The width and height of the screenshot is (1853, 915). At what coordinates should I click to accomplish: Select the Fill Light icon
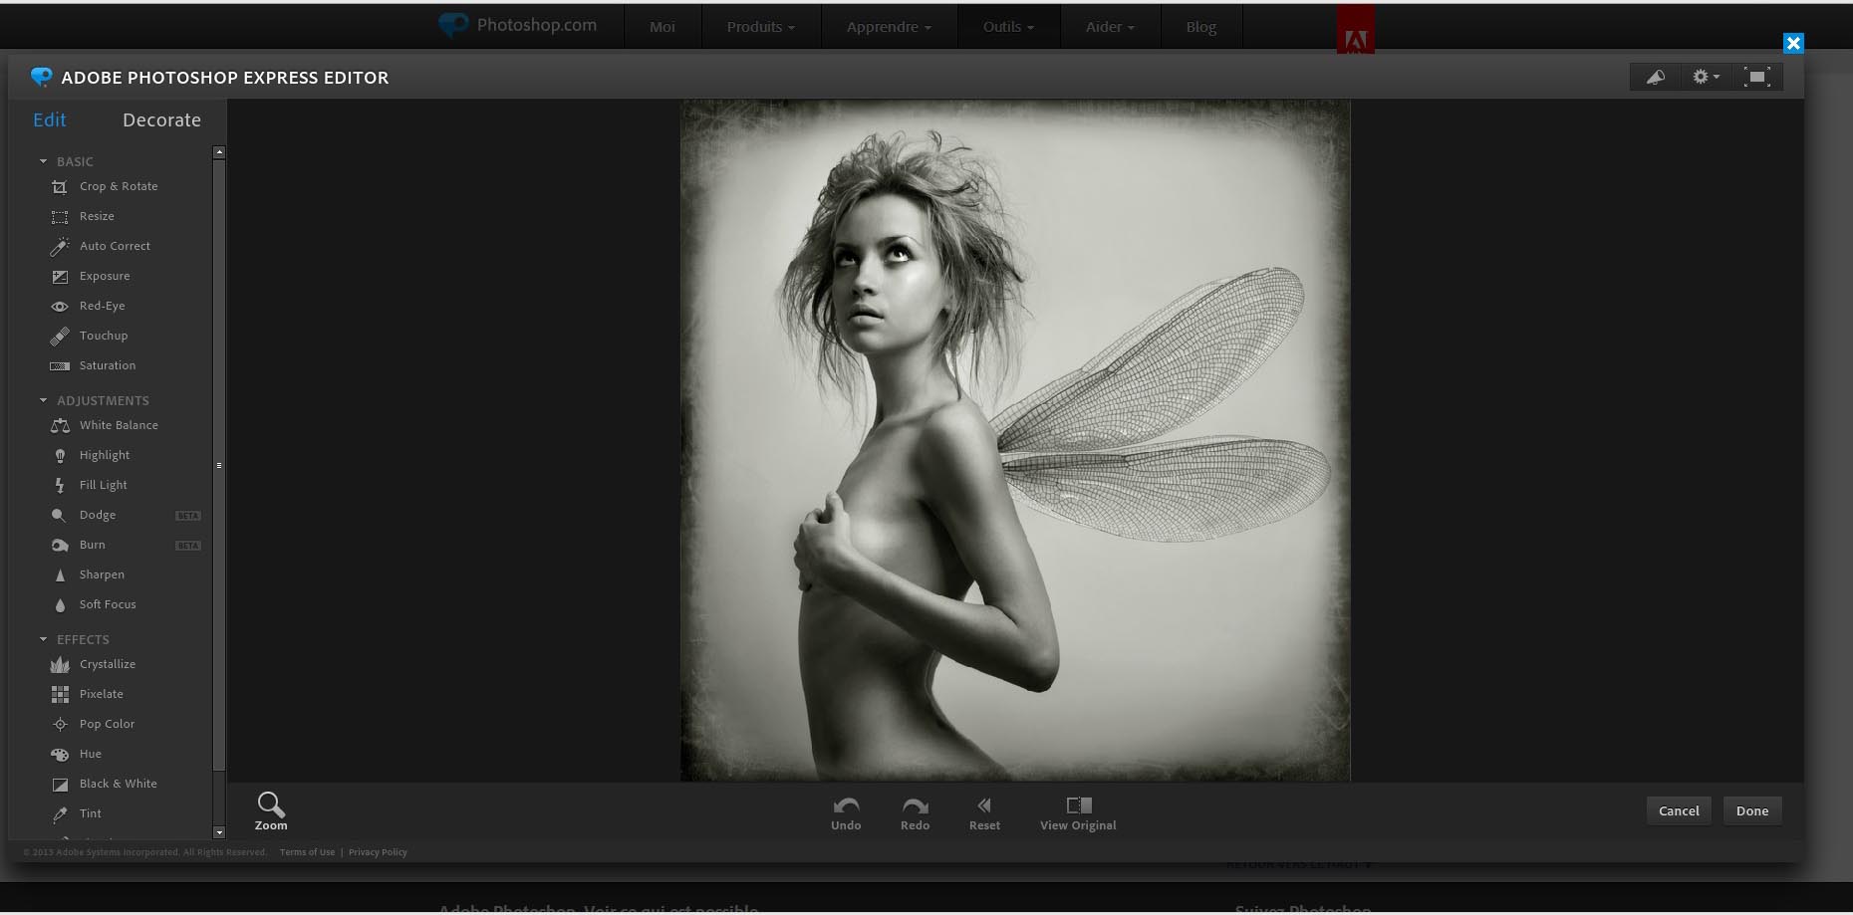point(60,486)
